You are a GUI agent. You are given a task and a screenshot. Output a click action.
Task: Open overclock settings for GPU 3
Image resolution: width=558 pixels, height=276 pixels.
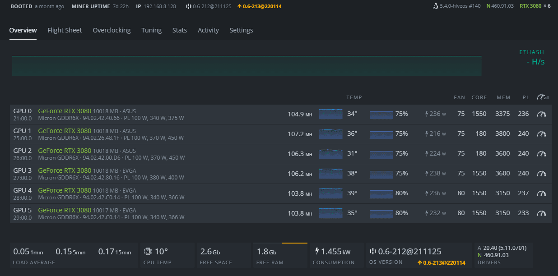click(542, 174)
